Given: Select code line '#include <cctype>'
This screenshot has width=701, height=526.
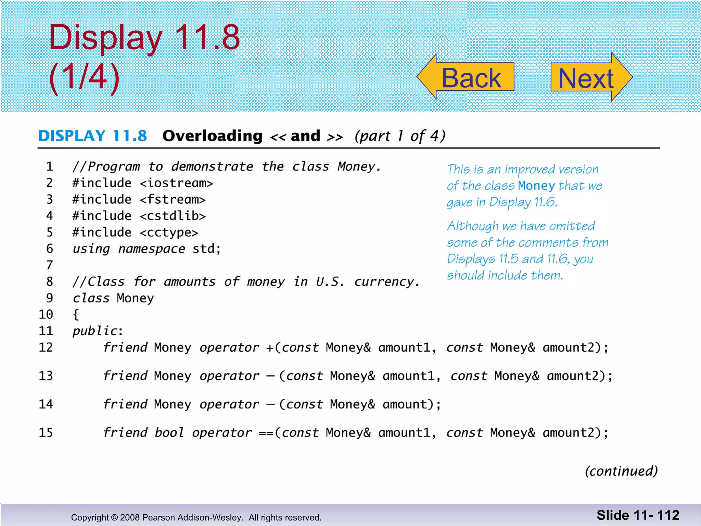Looking at the screenshot, I should click(135, 232).
